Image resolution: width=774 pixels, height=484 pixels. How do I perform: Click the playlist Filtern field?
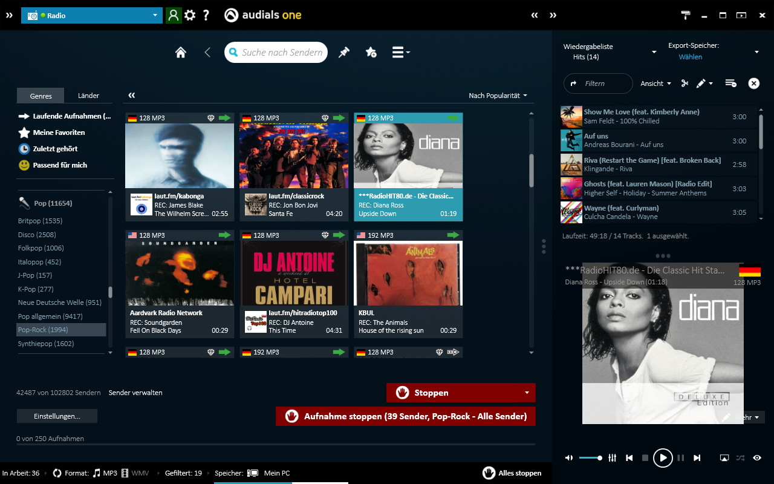598,83
